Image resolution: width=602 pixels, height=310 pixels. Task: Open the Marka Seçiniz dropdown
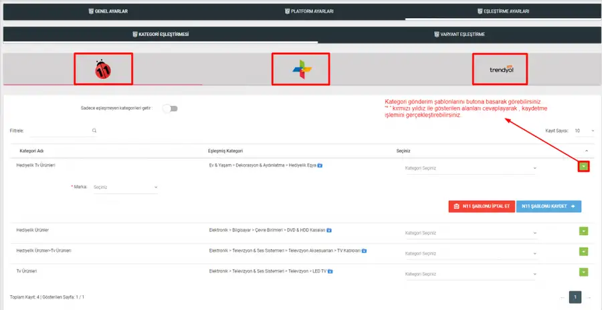(x=126, y=187)
